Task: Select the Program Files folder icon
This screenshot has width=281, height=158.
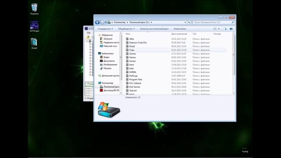Action: coord(127,79)
